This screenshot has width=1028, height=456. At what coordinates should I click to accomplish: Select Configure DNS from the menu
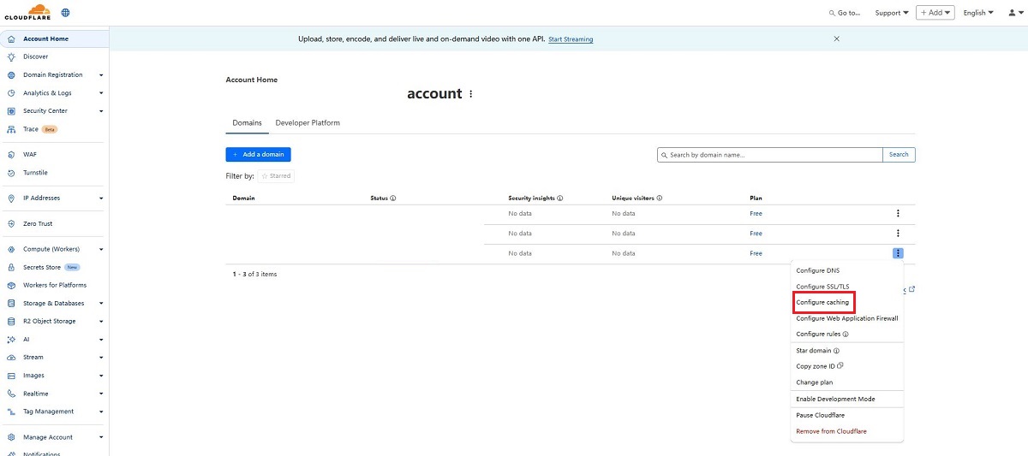[817, 270]
